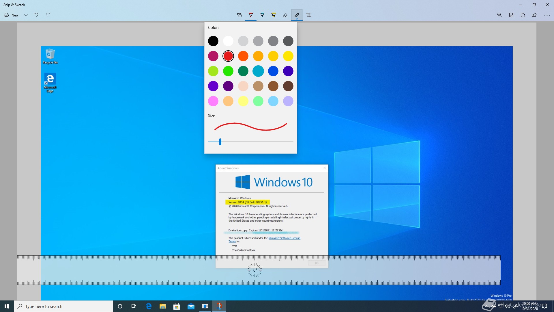Open Microsoft Store from the taskbar
Screen dimensions: 554x312
coord(177,306)
